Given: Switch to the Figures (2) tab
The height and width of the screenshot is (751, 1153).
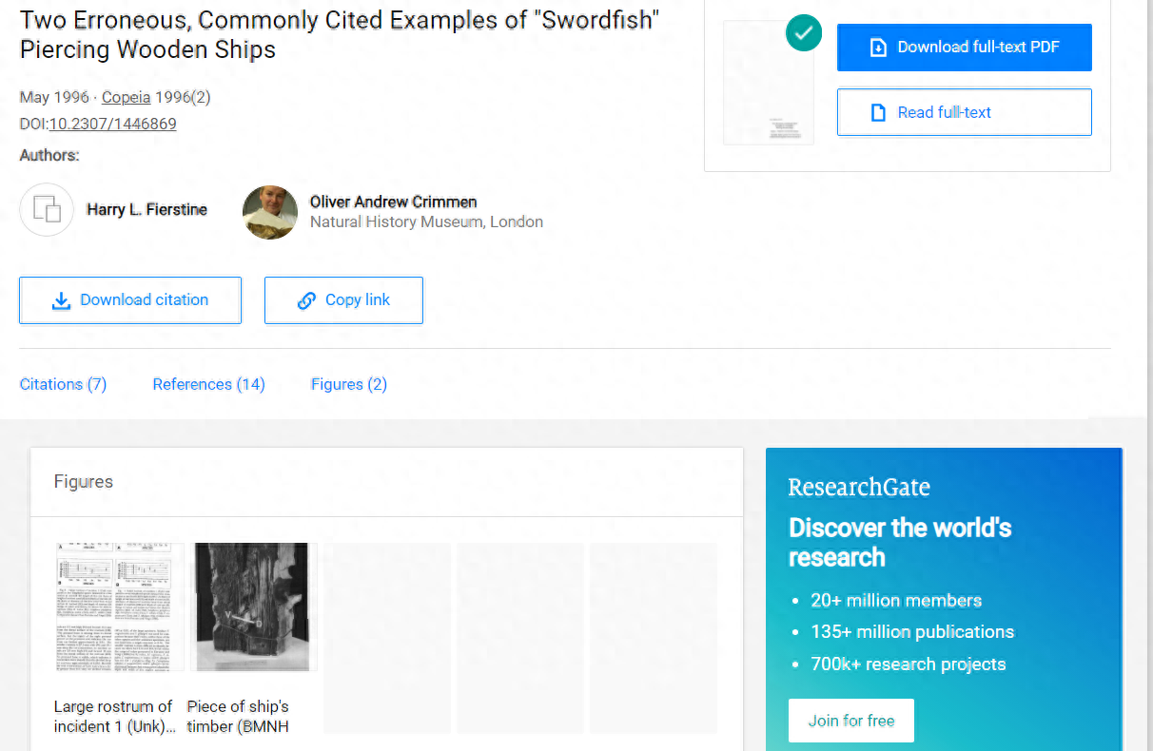Looking at the screenshot, I should 349,384.
